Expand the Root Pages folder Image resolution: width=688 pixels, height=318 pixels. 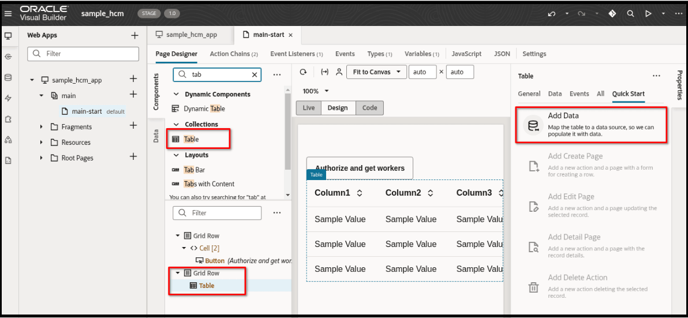coord(41,158)
